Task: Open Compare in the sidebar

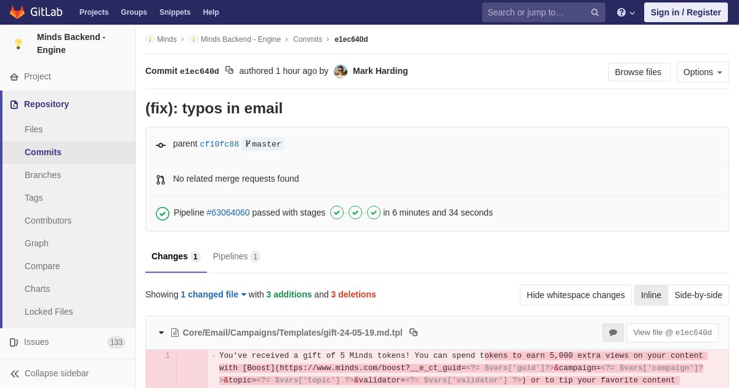Action: point(68,266)
